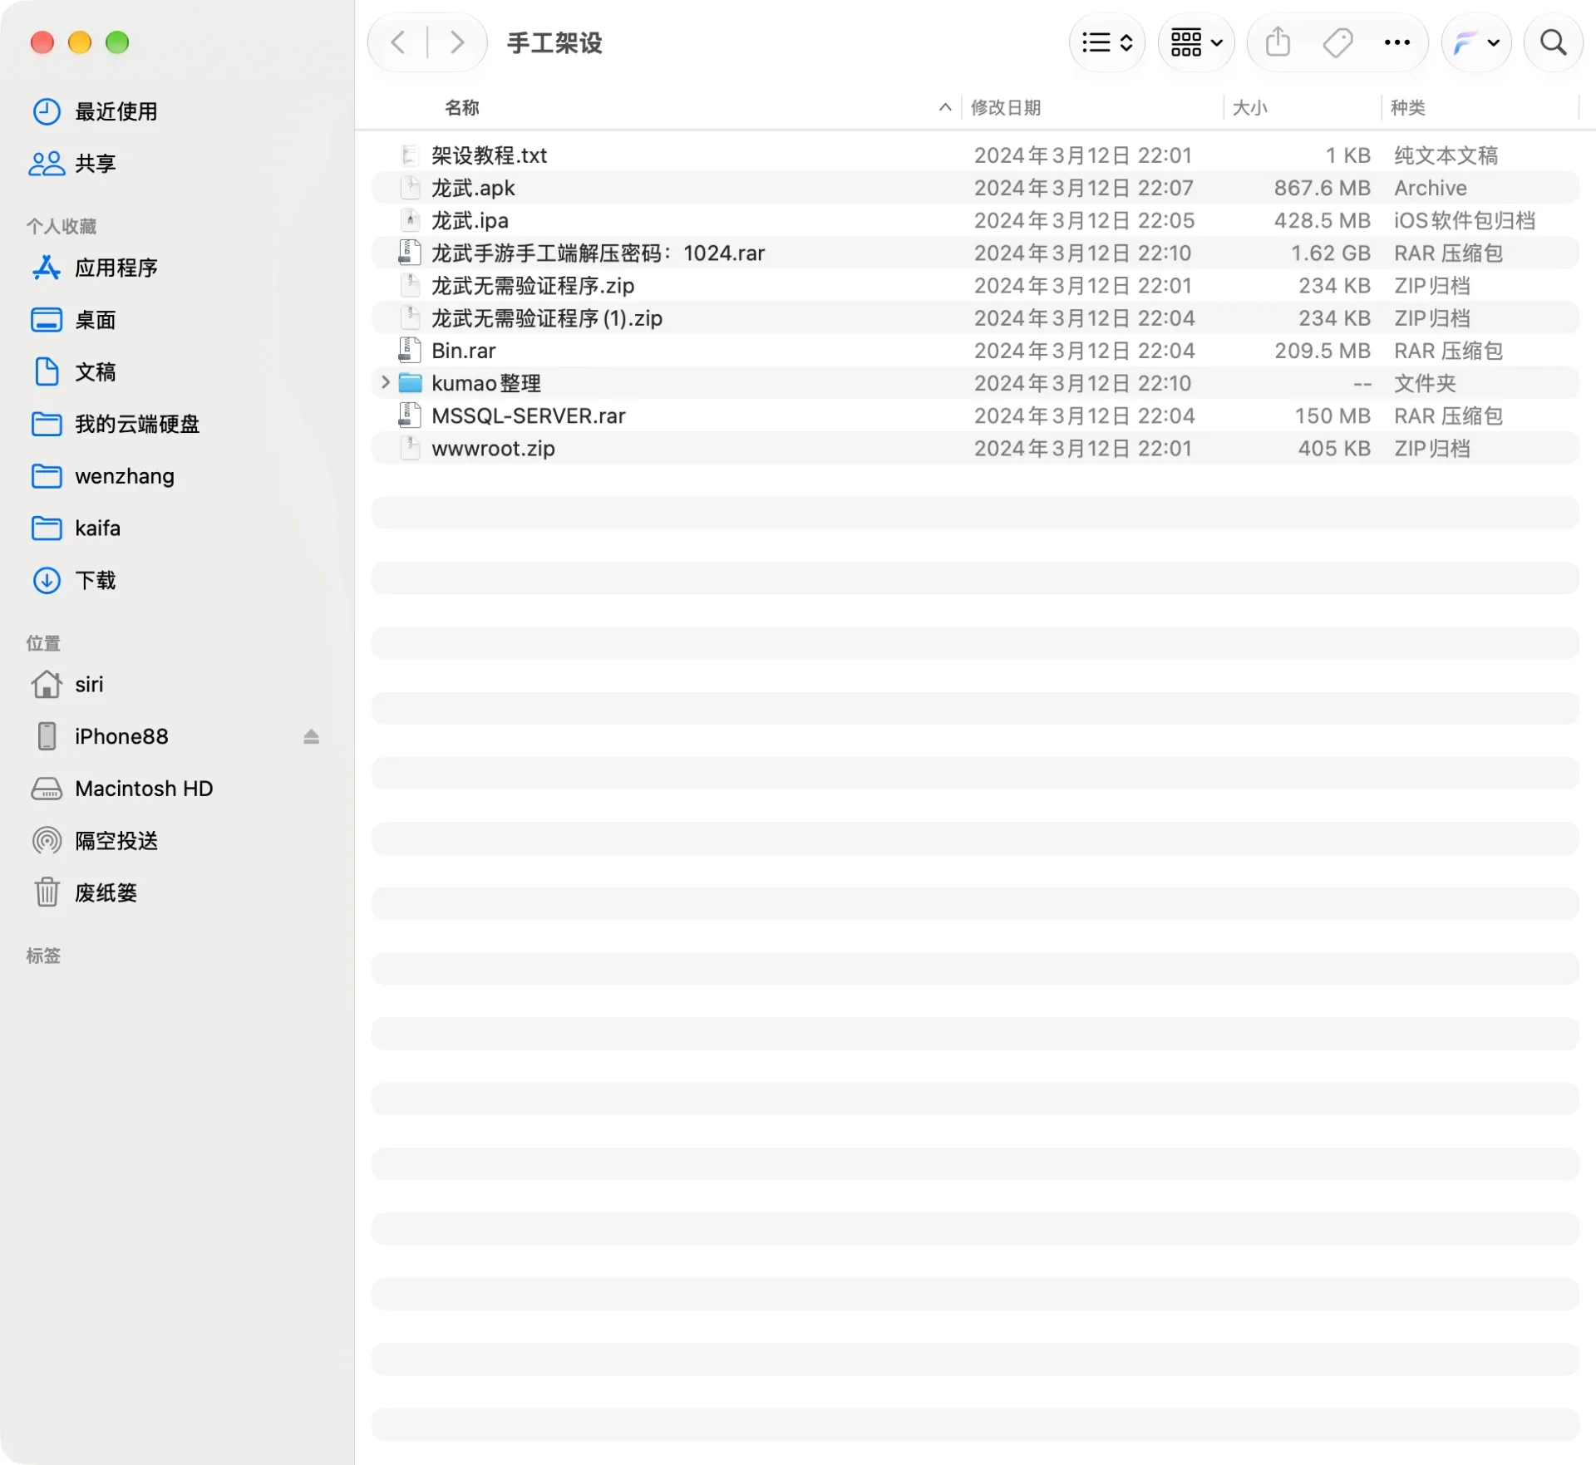Click the 共享 people icon
Screen dimensions: 1596x1465
(47, 164)
